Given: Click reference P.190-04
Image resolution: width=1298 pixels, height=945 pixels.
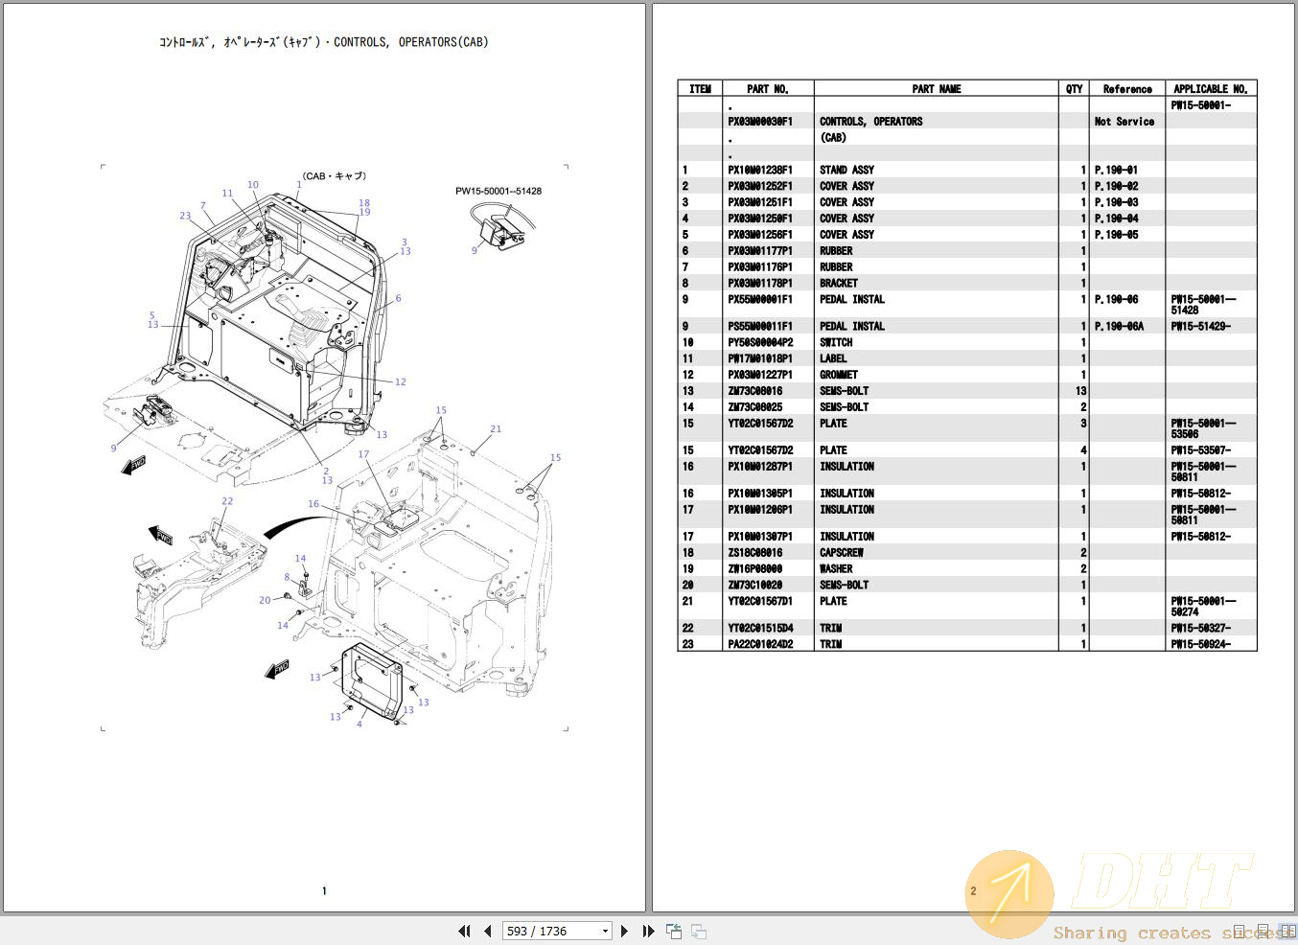Looking at the screenshot, I should [x=1117, y=219].
